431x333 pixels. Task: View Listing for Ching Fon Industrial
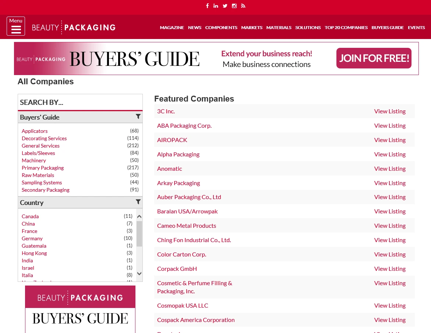(390, 240)
